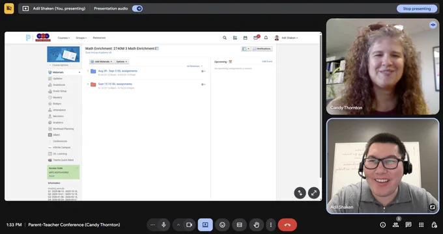Open Mastery in course sidebar

point(57,97)
